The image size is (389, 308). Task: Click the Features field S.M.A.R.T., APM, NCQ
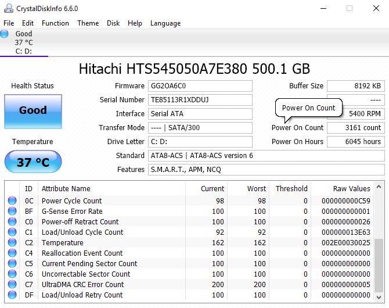(266, 170)
